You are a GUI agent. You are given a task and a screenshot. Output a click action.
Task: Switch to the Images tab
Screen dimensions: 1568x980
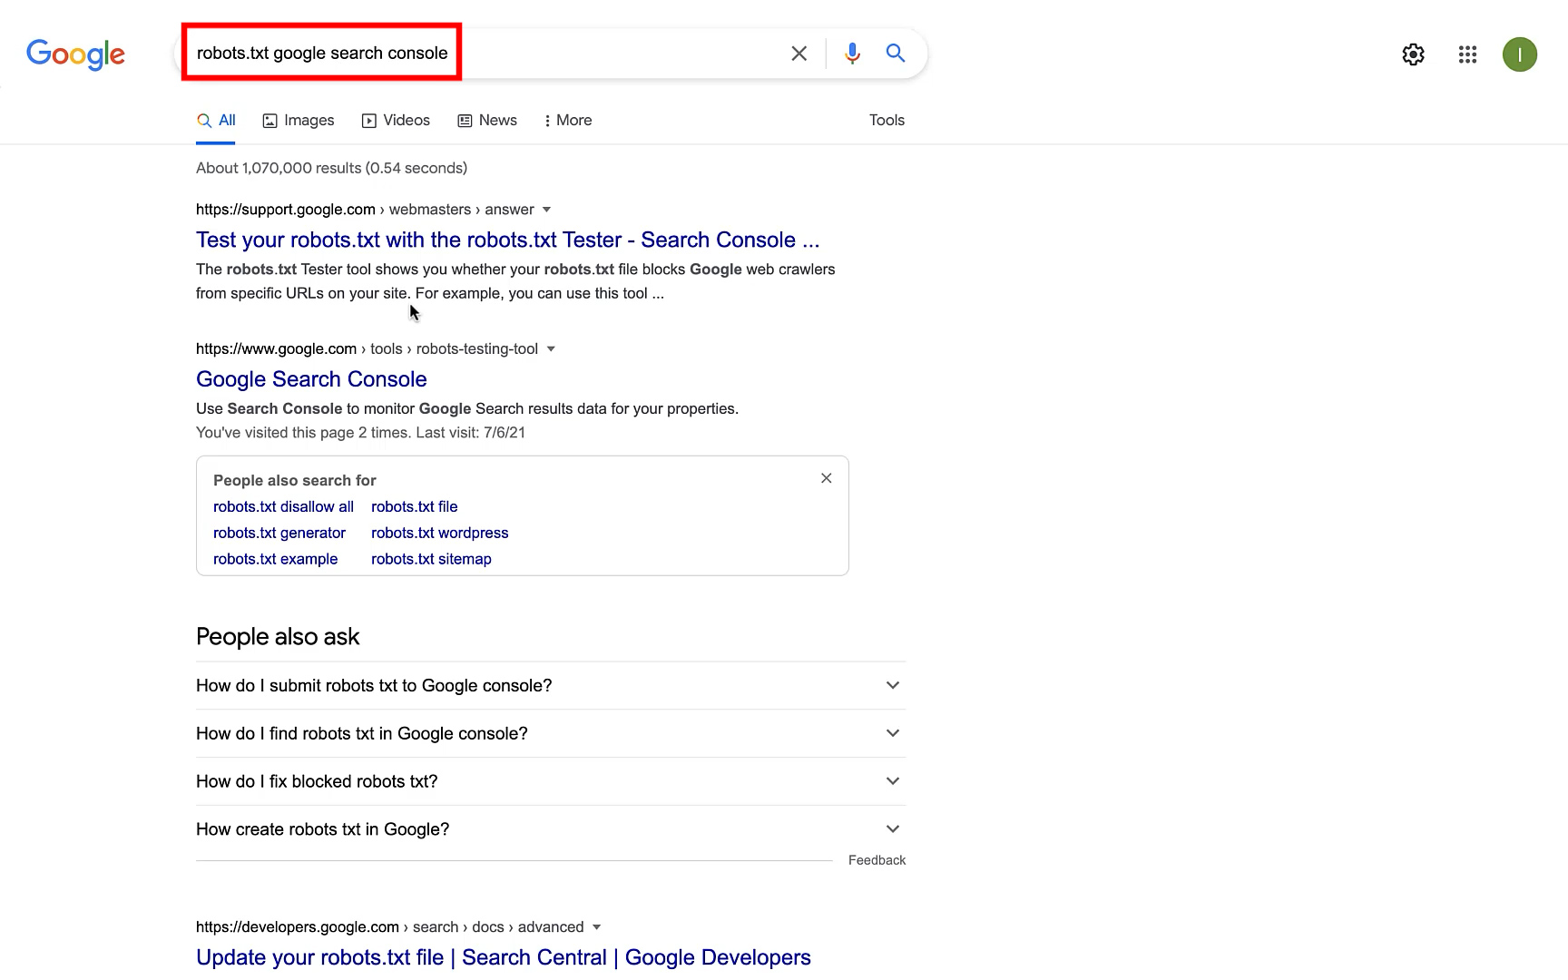click(299, 121)
